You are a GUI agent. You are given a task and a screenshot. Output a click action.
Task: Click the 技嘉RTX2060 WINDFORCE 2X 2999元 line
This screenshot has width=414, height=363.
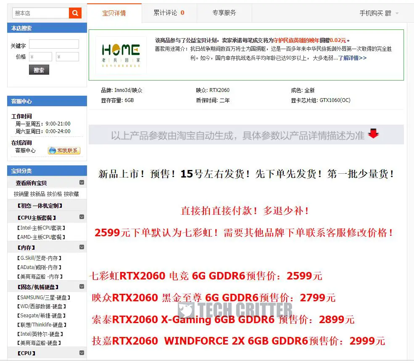coord(238,341)
